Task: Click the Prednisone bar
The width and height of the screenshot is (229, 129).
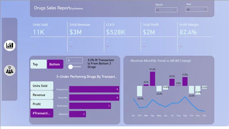Action: [x=90, y=106]
